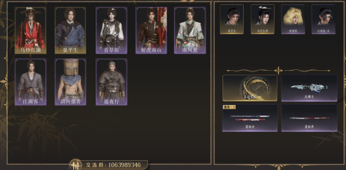Click the ornamental divider star above weapons

click(x=278, y=71)
